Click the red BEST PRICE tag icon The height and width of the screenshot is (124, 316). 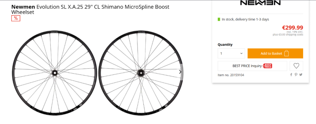pos(267,66)
